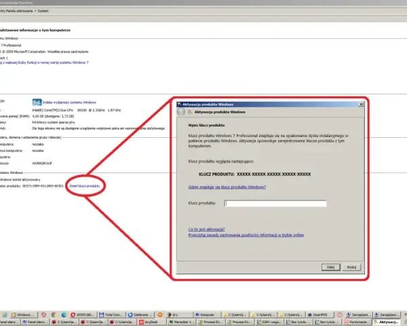Click the 'XXXXX-XXXXX-XXXXX-XXXXX-XXXXX' sample key text
This screenshot has width=407, height=326.
(x=274, y=174)
